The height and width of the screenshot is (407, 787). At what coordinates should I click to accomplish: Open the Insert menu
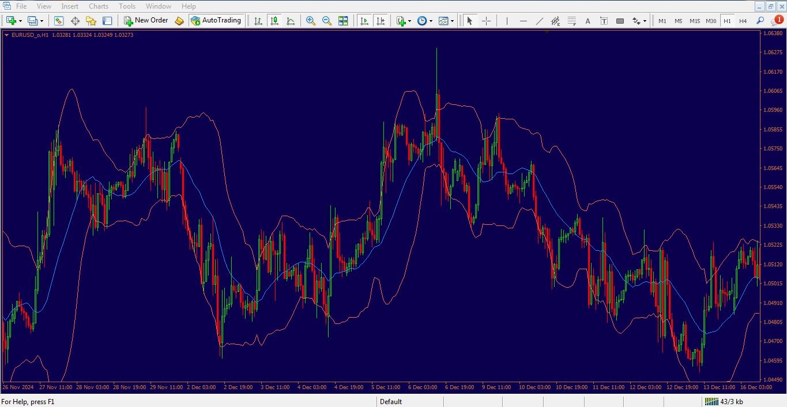pyautogui.click(x=70, y=6)
